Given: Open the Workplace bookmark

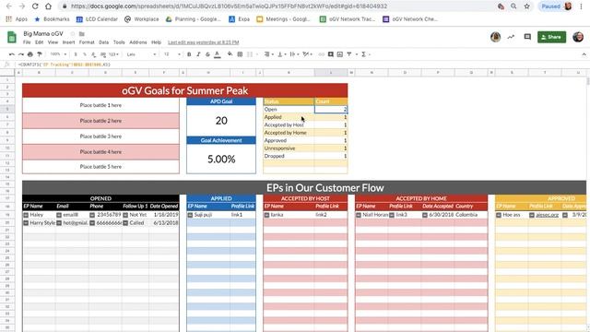Looking at the screenshot, I should click(142, 19).
